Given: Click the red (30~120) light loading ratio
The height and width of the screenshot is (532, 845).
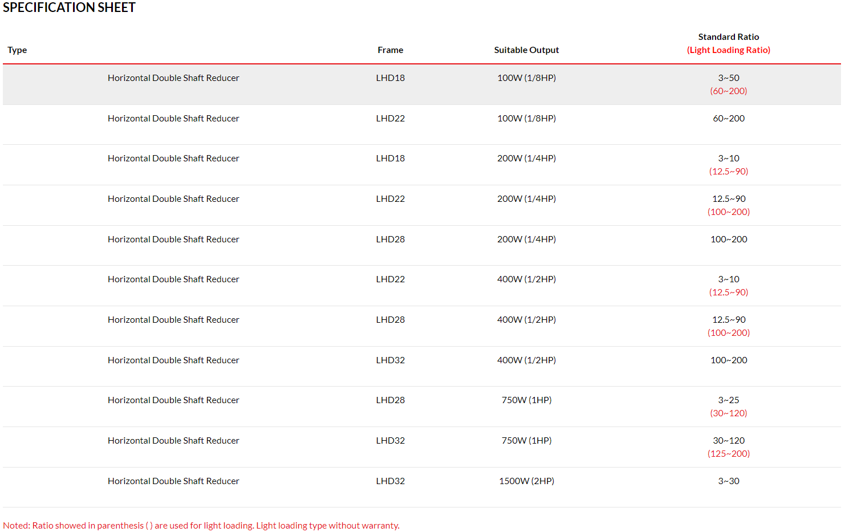Looking at the screenshot, I should 729,413.
